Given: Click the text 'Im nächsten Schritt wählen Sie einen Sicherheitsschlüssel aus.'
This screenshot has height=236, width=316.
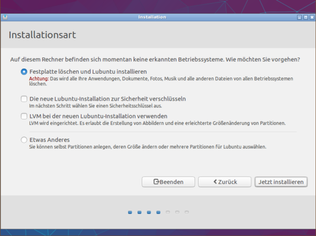Looking at the screenshot, I should pyautogui.click(x=95, y=106).
